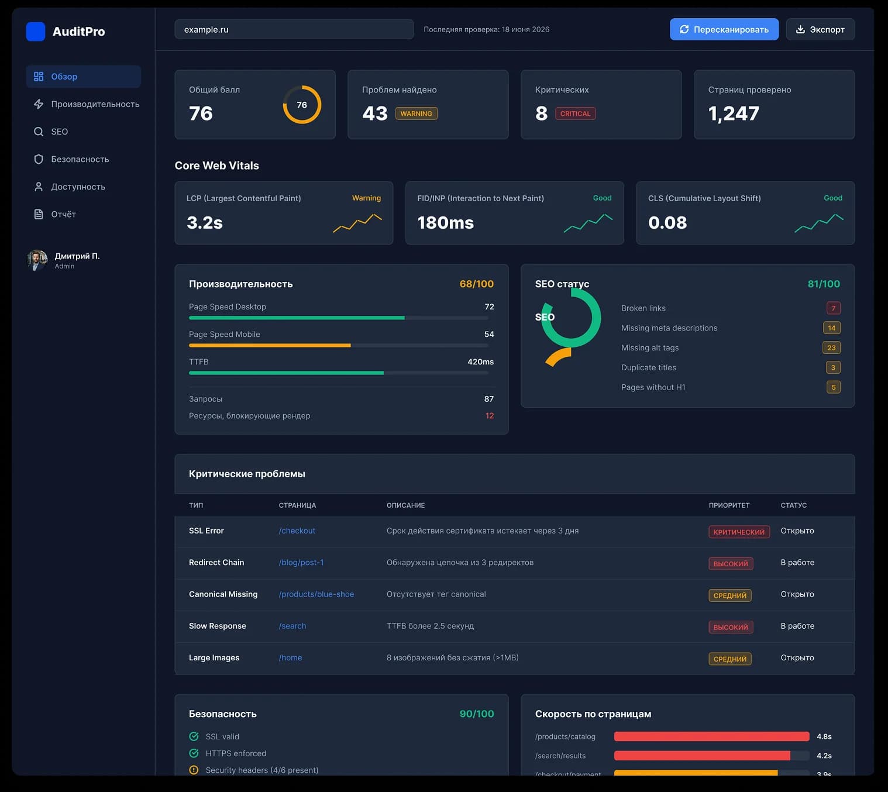Select the Производительность lightning icon in sidebar

click(x=39, y=104)
